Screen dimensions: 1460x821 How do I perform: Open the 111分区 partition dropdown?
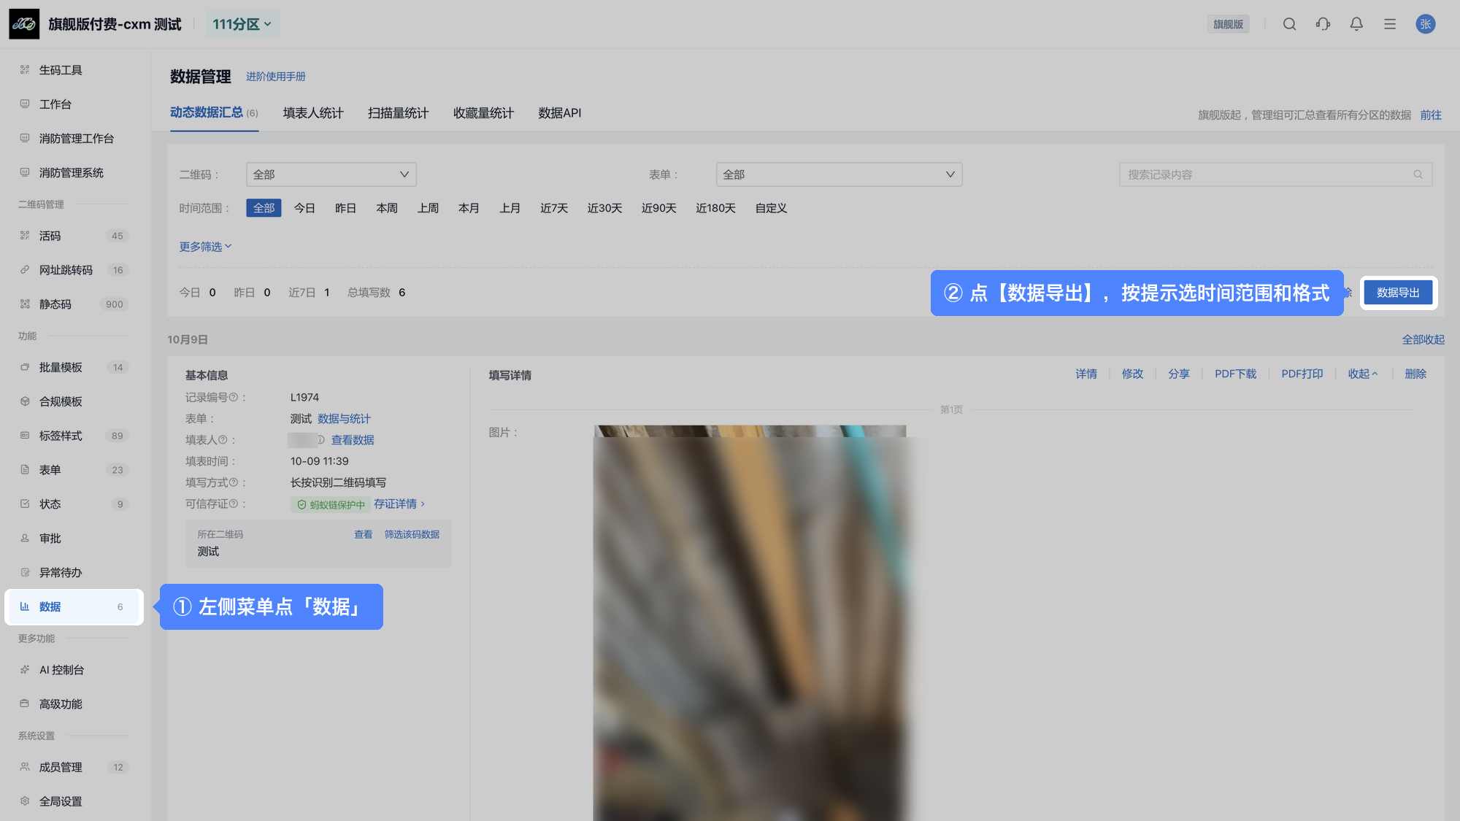[242, 24]
